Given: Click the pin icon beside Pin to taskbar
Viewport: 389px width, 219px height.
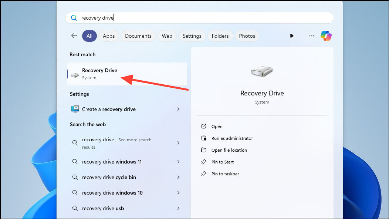Looking at the screenshot, I should click(x=204, y=173).
